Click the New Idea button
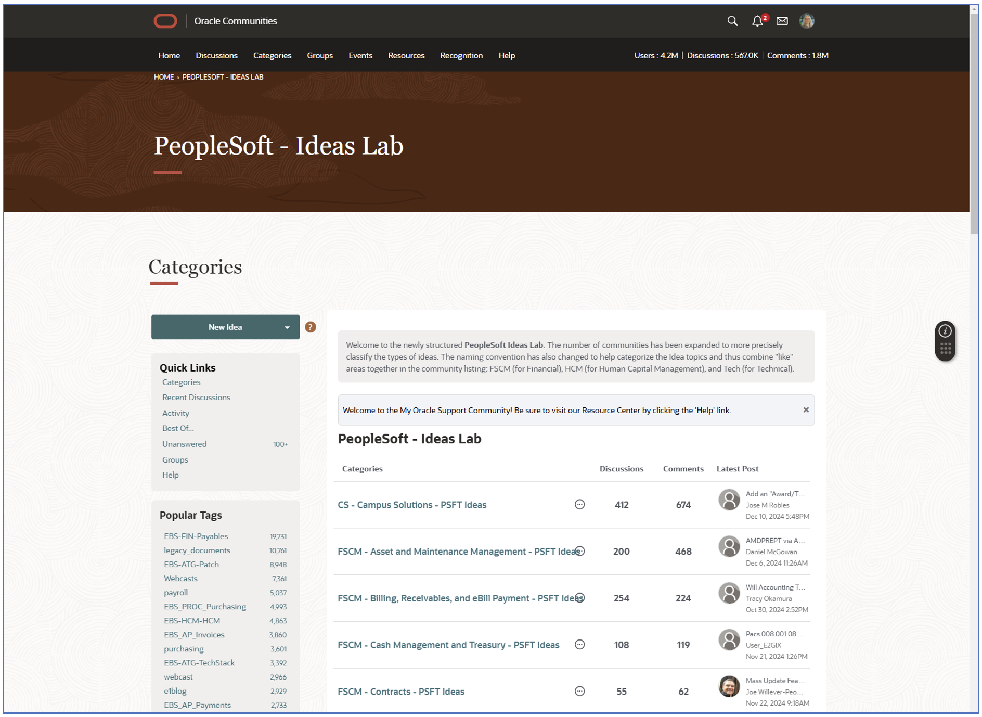The width and height of the screenshot is (982, 717). tap(225, 327)
